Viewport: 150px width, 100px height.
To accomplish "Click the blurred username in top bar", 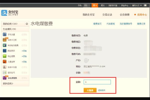I will 87,5.
